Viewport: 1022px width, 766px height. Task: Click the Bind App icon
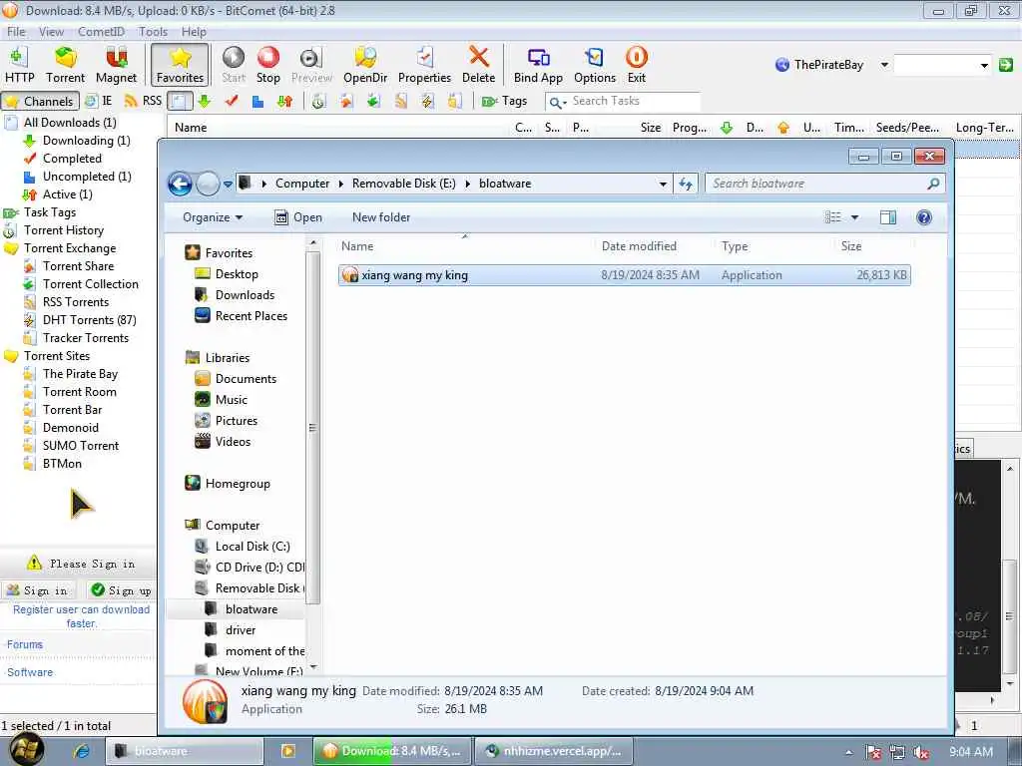tap(538, 65)
